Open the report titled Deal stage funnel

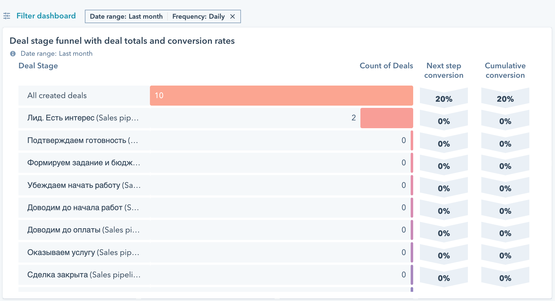tap(122, 41)
